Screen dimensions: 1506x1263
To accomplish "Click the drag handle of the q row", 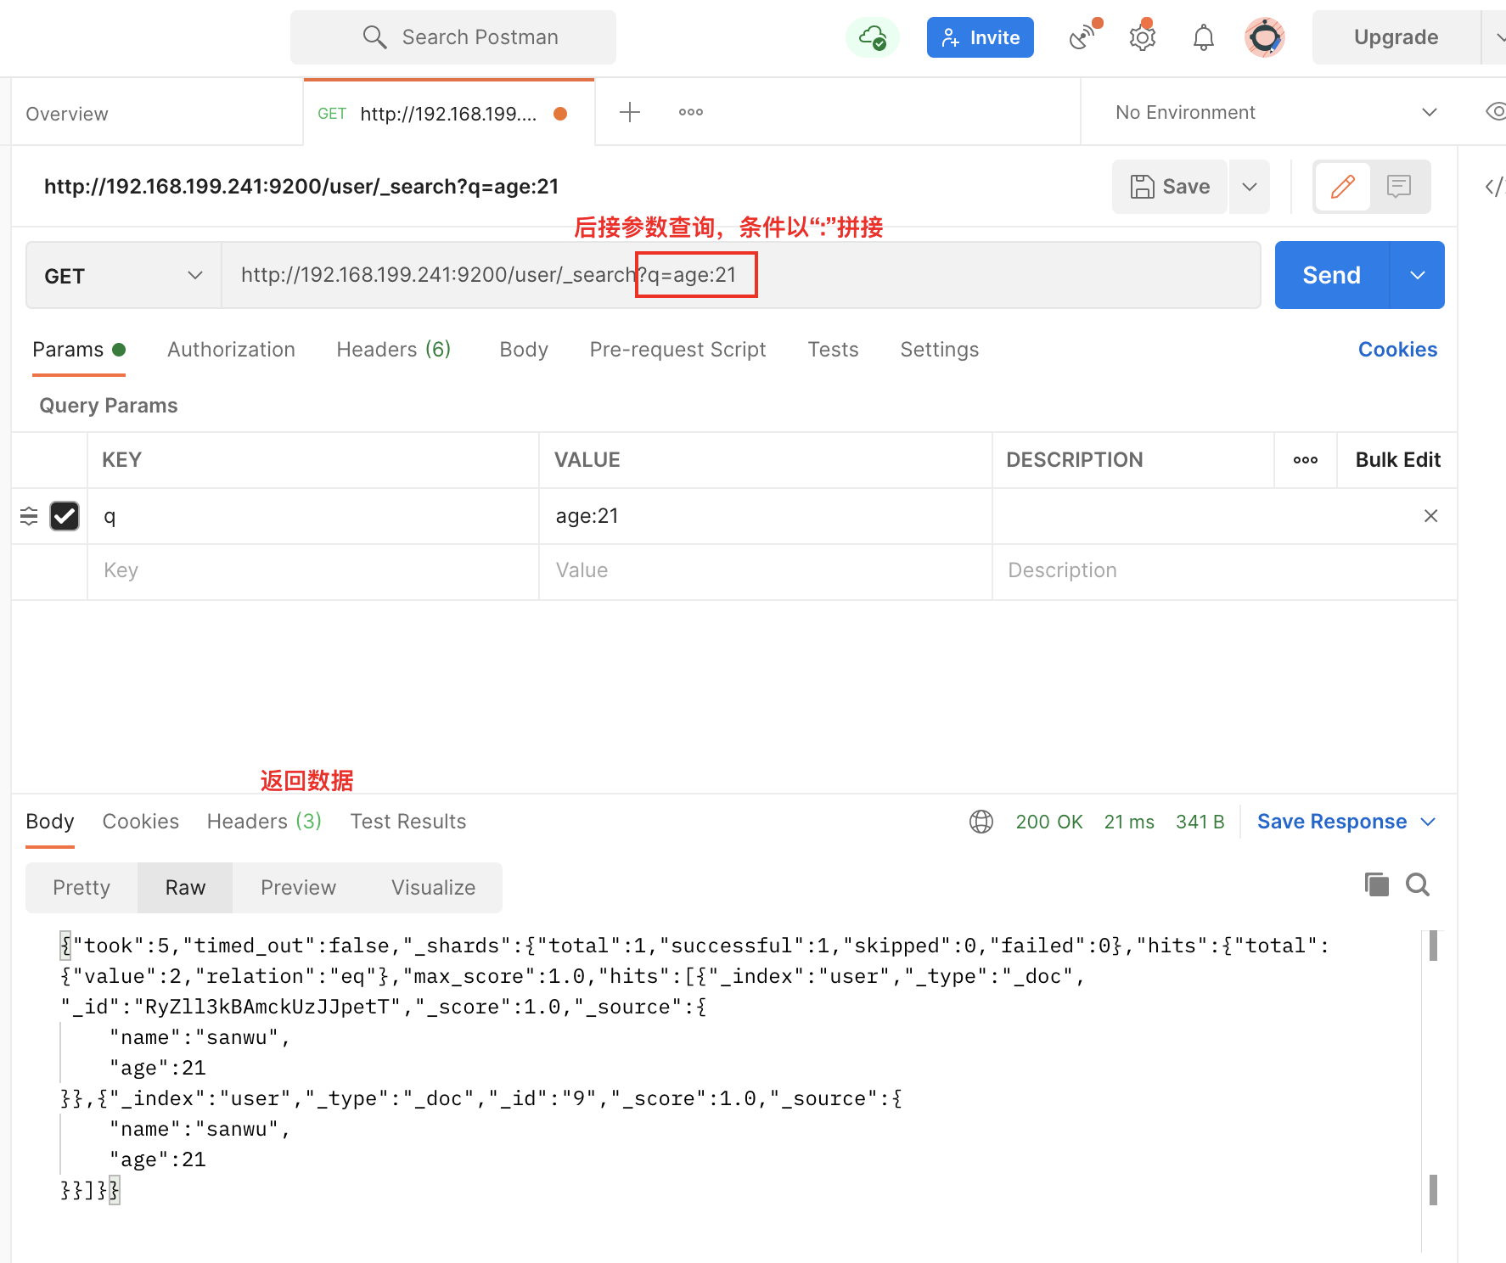I will click(x=29, y=516).
